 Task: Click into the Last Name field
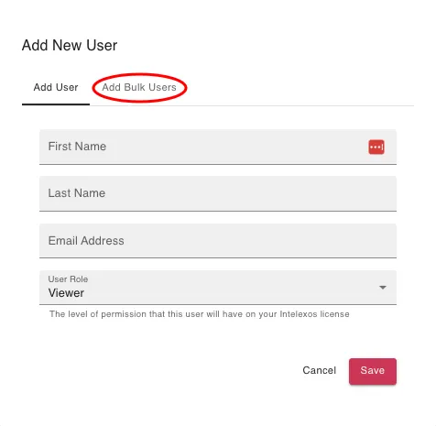(x=218, y=193)
